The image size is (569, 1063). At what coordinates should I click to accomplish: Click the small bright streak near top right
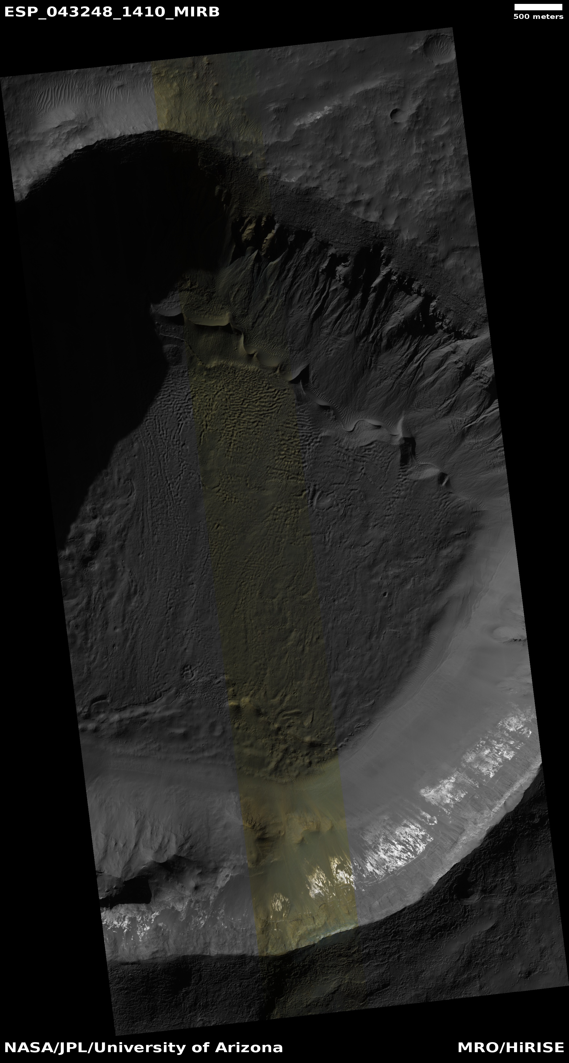315,115
